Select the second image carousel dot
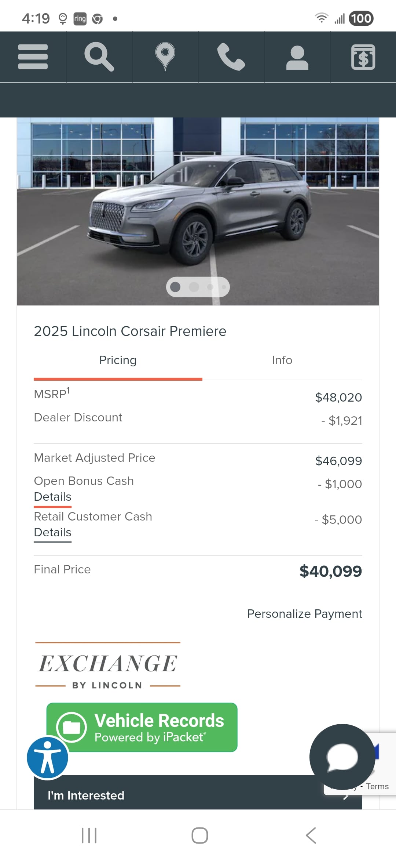Viewport: 396px width, 859px height. pos(194,287)
